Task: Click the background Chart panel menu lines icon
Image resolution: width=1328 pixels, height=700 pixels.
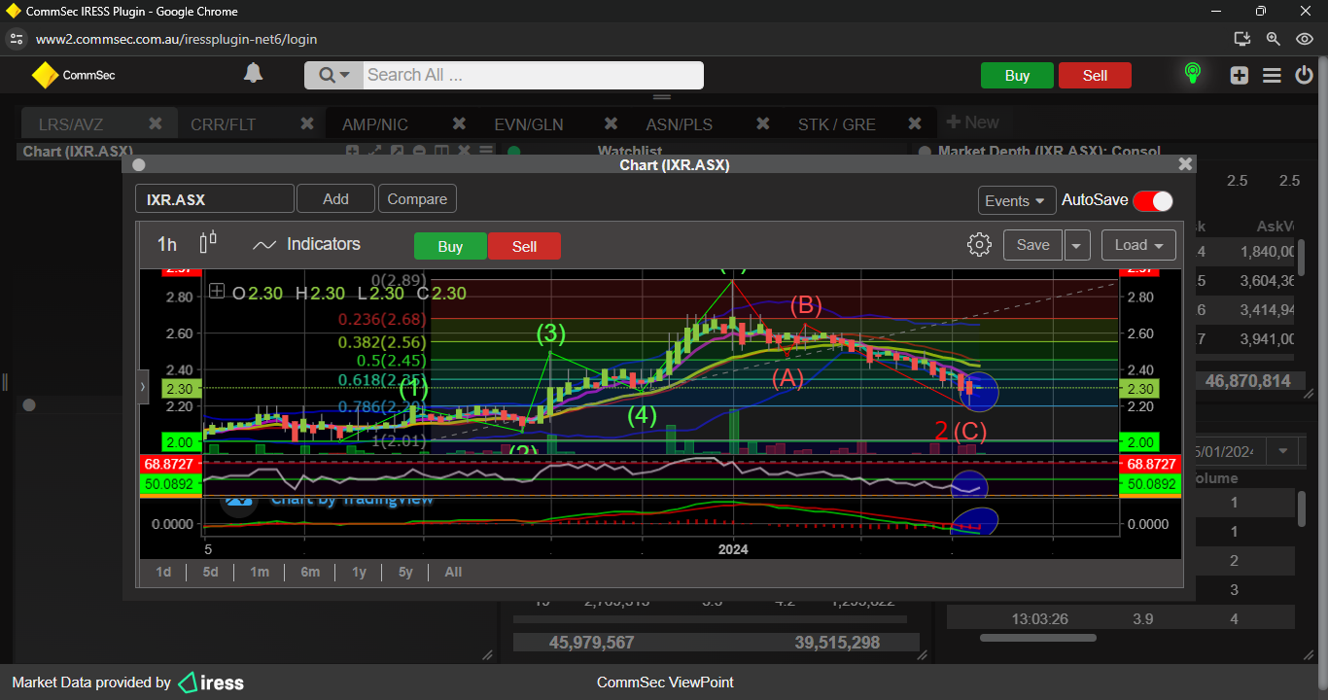Action: point(485,151)
